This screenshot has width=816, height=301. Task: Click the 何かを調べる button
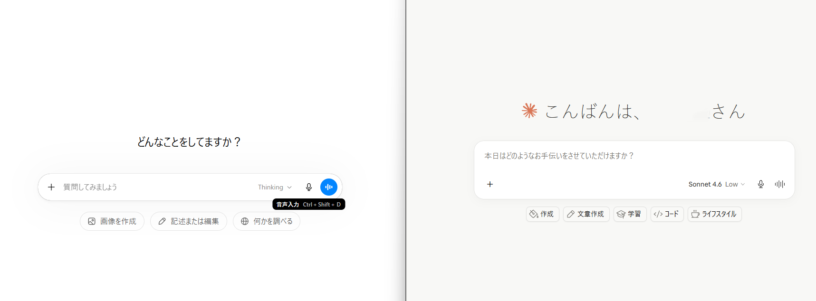point(267,221)
